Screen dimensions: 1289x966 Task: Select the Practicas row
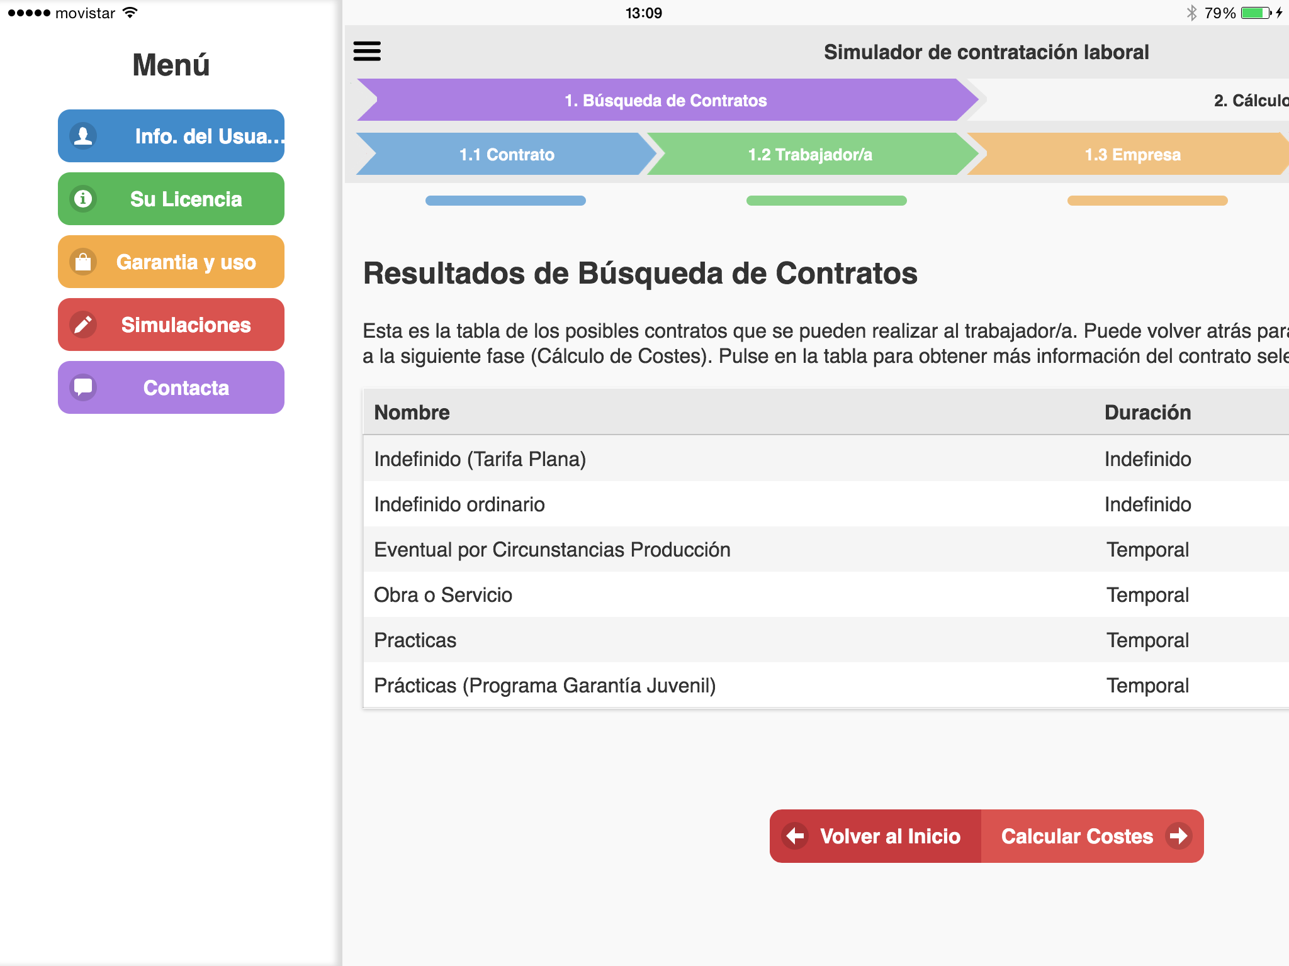[826, 640]
